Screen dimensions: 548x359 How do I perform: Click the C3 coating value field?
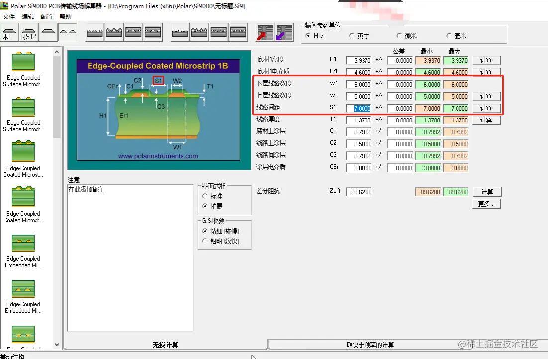pos(359,156)
